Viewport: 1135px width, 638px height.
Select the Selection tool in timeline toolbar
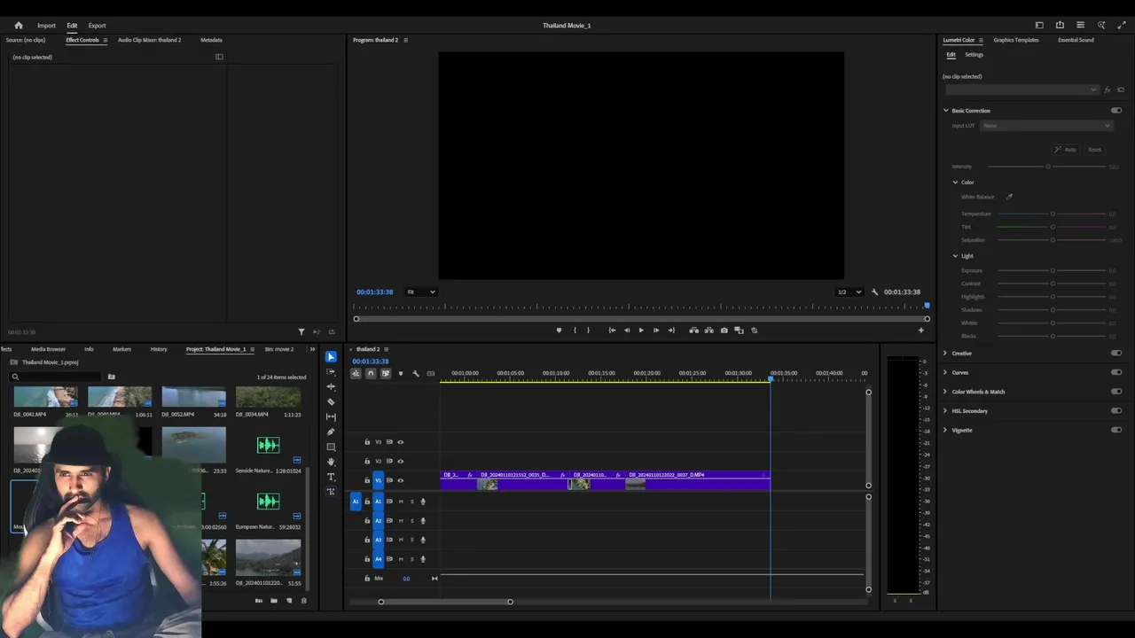pyautogui.click(x=331, y=357)
